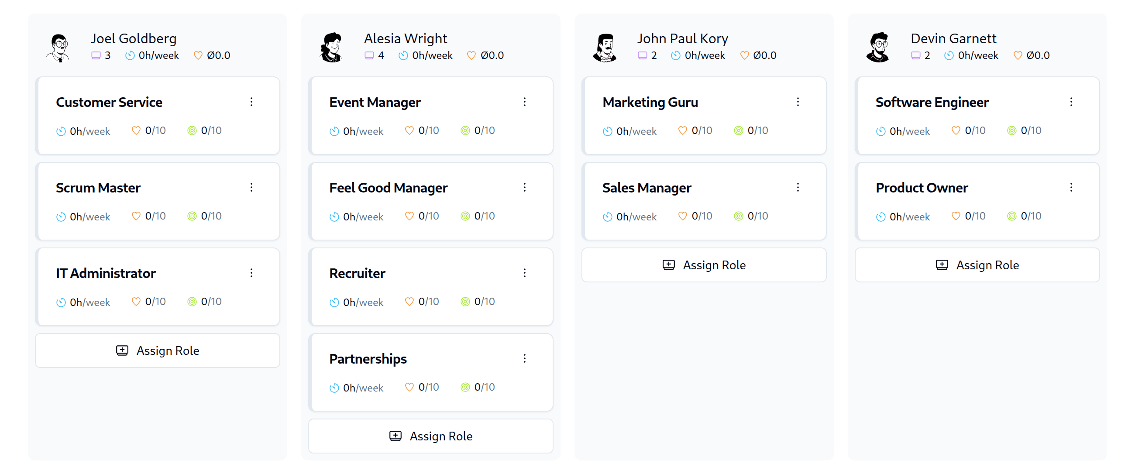The width and height of the screenshot is (1135, 474).
Task: Open the options menu on Scrum Master card
Action: click(x=252, y=187)
